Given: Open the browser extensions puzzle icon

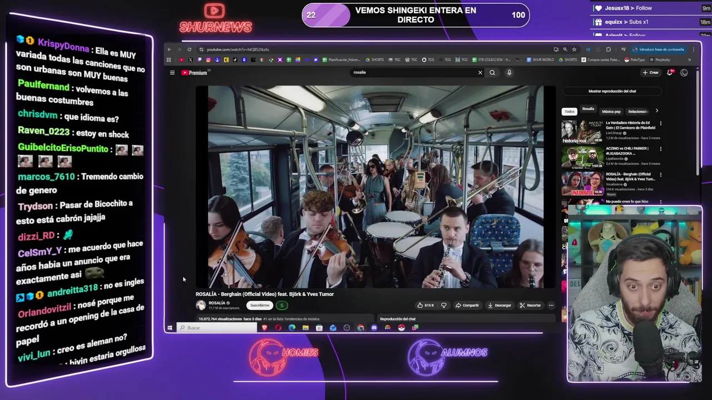Looking at the screenshot, I should tap(609, 49).
